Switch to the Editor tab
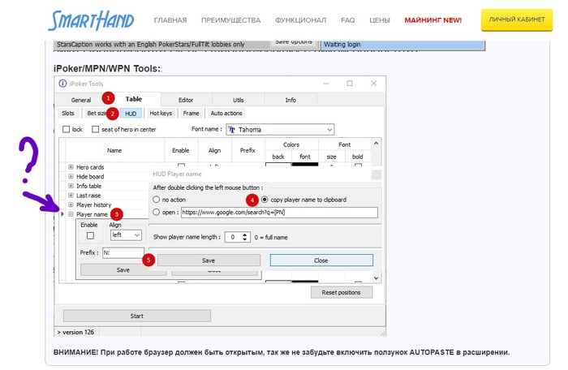 tap(186, 100)
